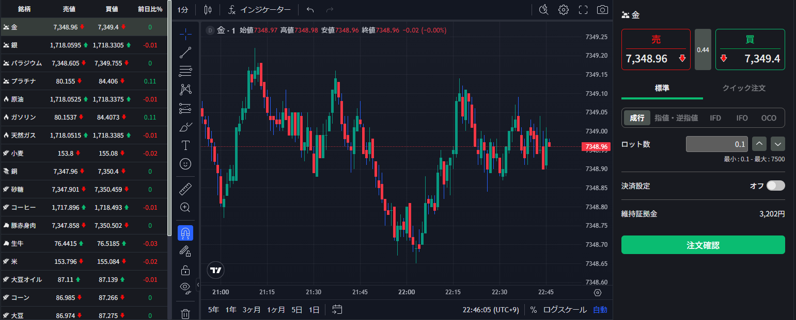Image resolution: width=796 pixels, height=320 pixels.
Task: Toggle hide all drawings eye icon
Action: point(185,288)
